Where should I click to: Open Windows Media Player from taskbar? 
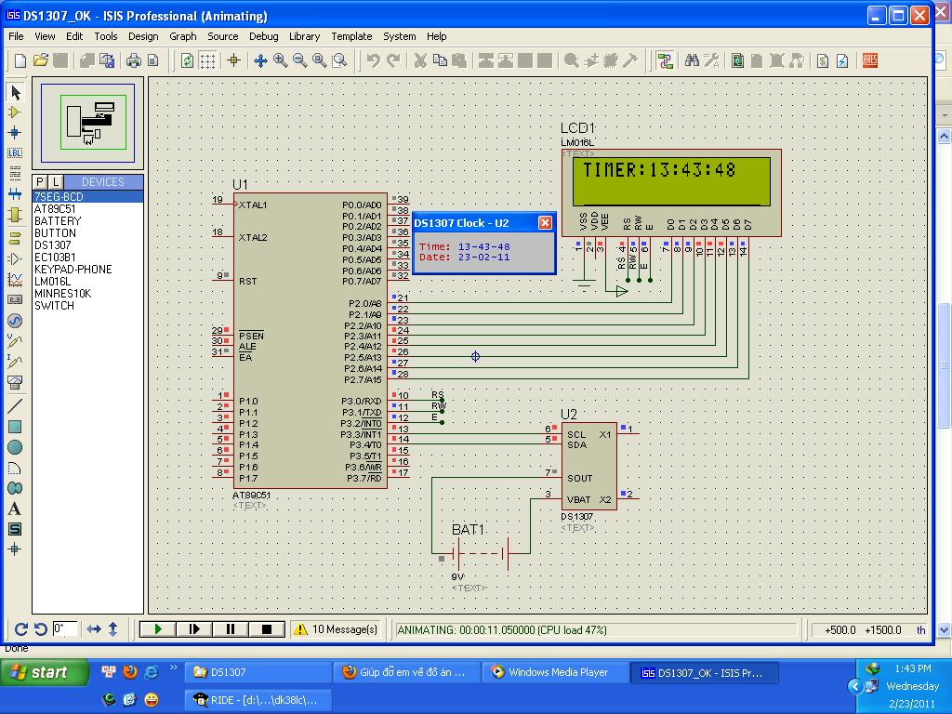click(x=556, y=672)
